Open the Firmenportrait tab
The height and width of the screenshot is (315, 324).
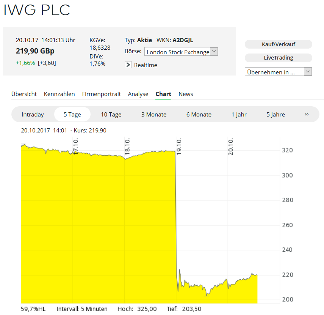pyautogui.click(x=101, y=94)
